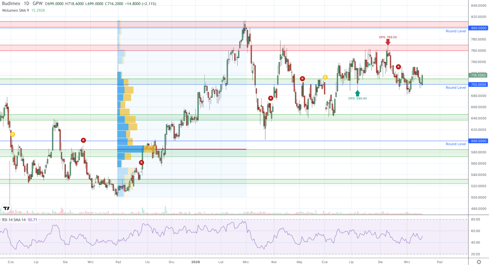The width and height of the screenshot is (489, 265).
Task: Select the 700.0000 Round Level price label
Action: [478, 85]
